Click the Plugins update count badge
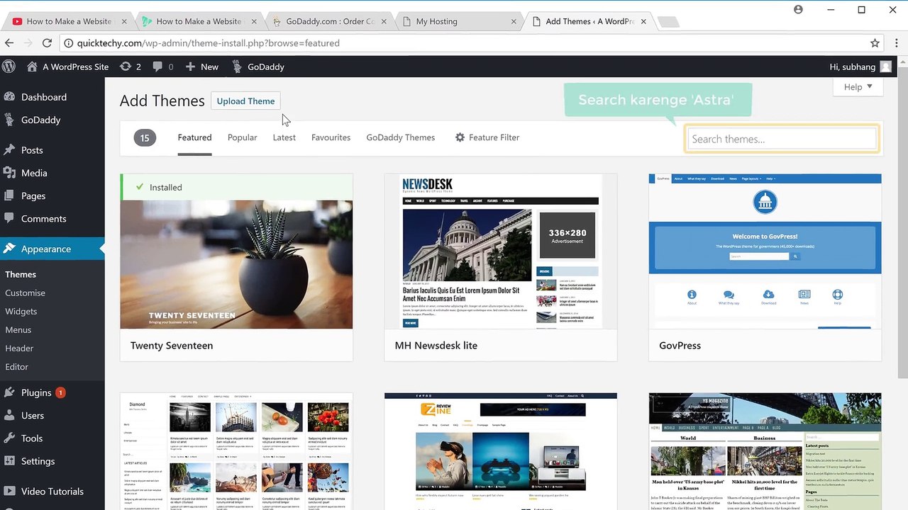 (x=60, y=392)
